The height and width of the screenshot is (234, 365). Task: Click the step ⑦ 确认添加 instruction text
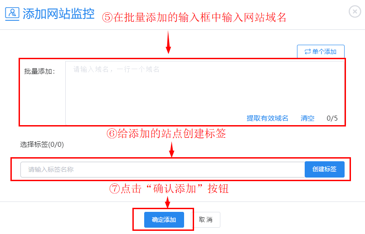[x=169, y=188]
